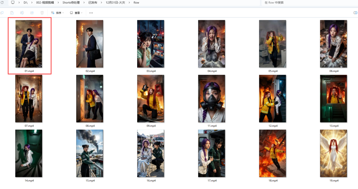
Task: Open the See more (three dots) menu
Action: click(91, 13)
